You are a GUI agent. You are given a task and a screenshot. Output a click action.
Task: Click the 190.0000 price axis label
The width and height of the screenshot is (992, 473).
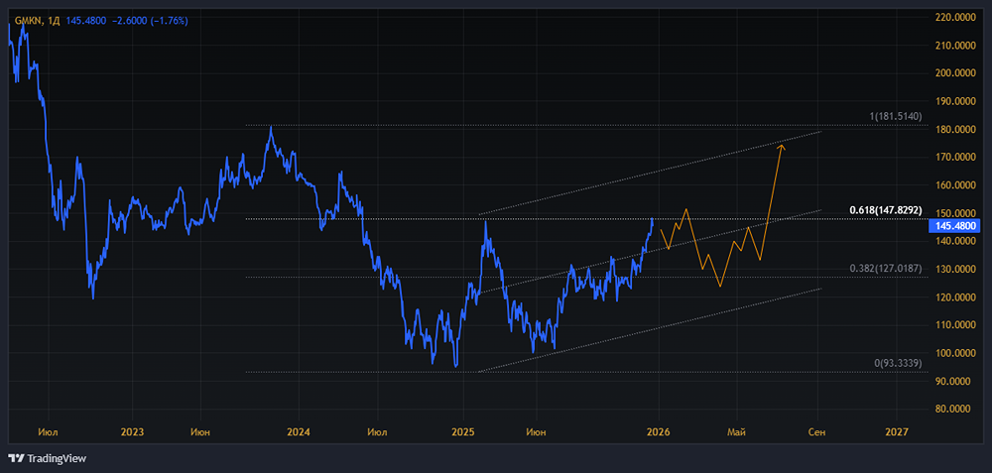[954, 101]
